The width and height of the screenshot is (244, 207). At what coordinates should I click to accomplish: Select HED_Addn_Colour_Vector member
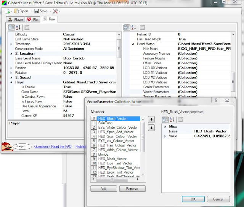pyautogui.click(x=118, y=150)
